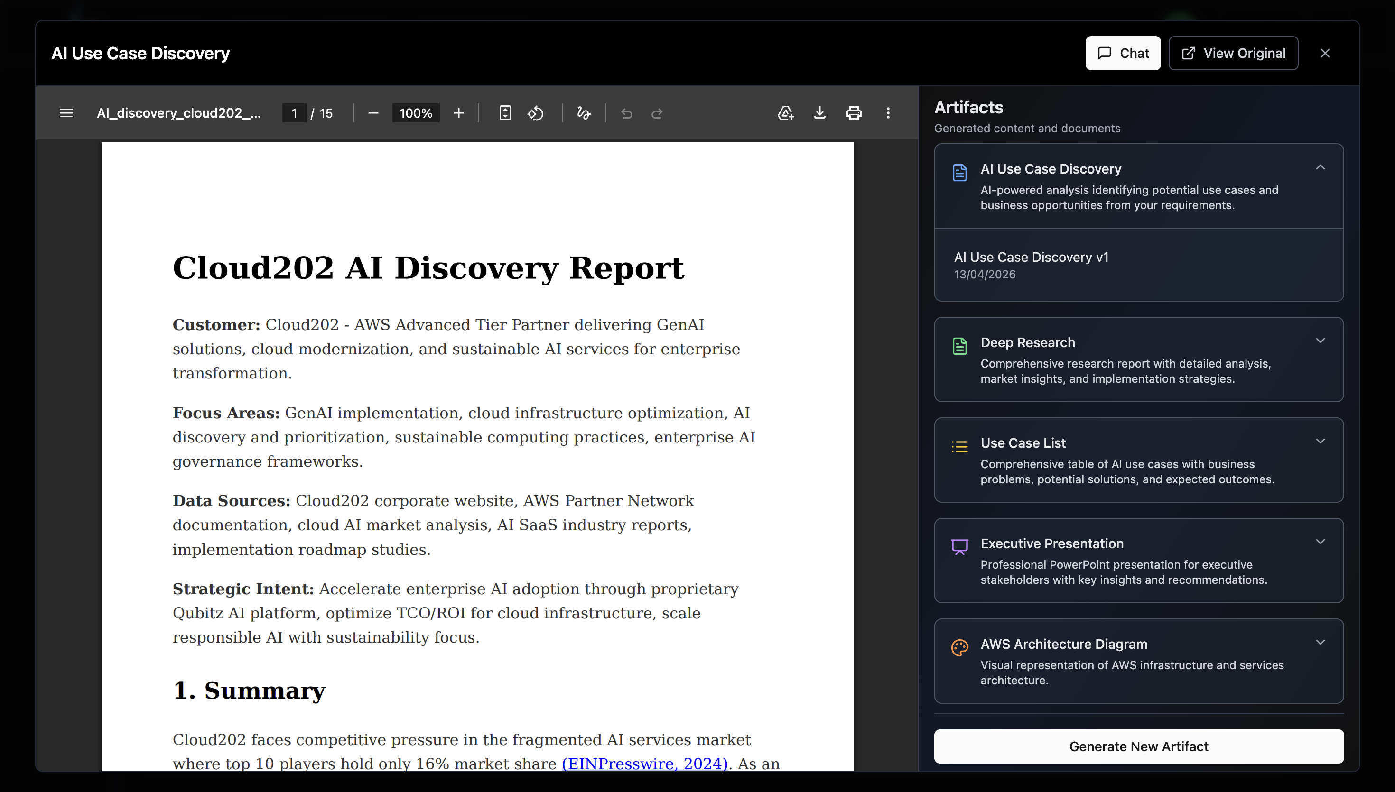The height and width of the screenshot is (792, 1395).
Task: Click the View Original button
Action: pyautogui.click(x=1233, y=53)
